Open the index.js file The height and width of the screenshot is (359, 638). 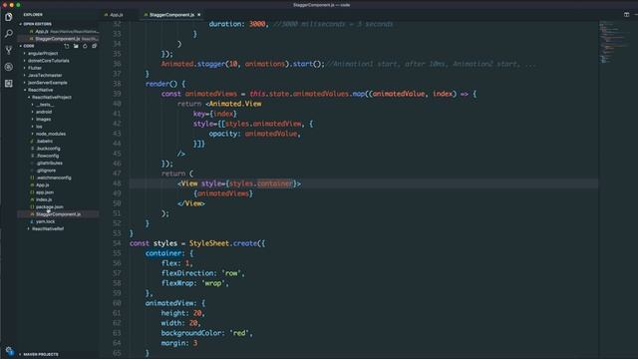(44, 199)
